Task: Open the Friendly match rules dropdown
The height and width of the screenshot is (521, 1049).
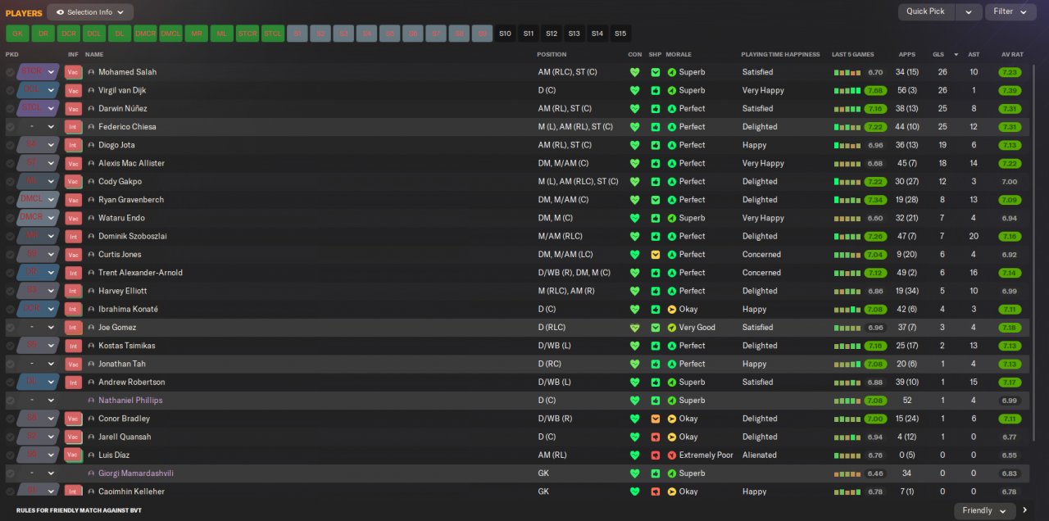Action: tap(984, 510)
